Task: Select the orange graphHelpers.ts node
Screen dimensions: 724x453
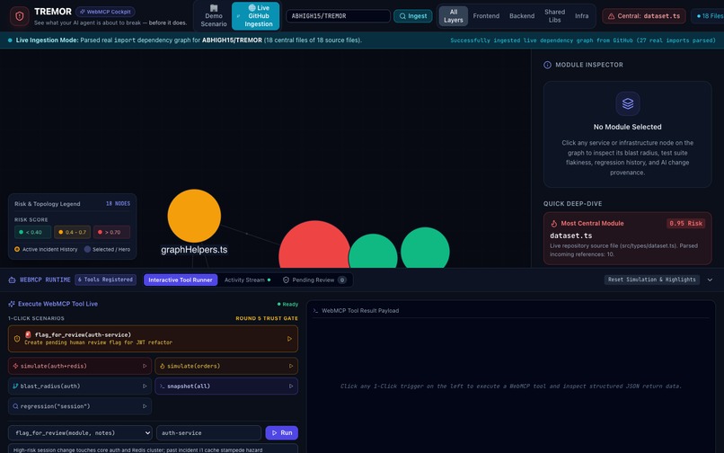Action: [x=194, y=216]
